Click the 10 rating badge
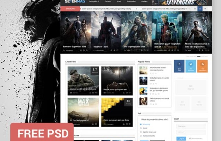Viewport: 221px width, 141px height. point(129,102)
